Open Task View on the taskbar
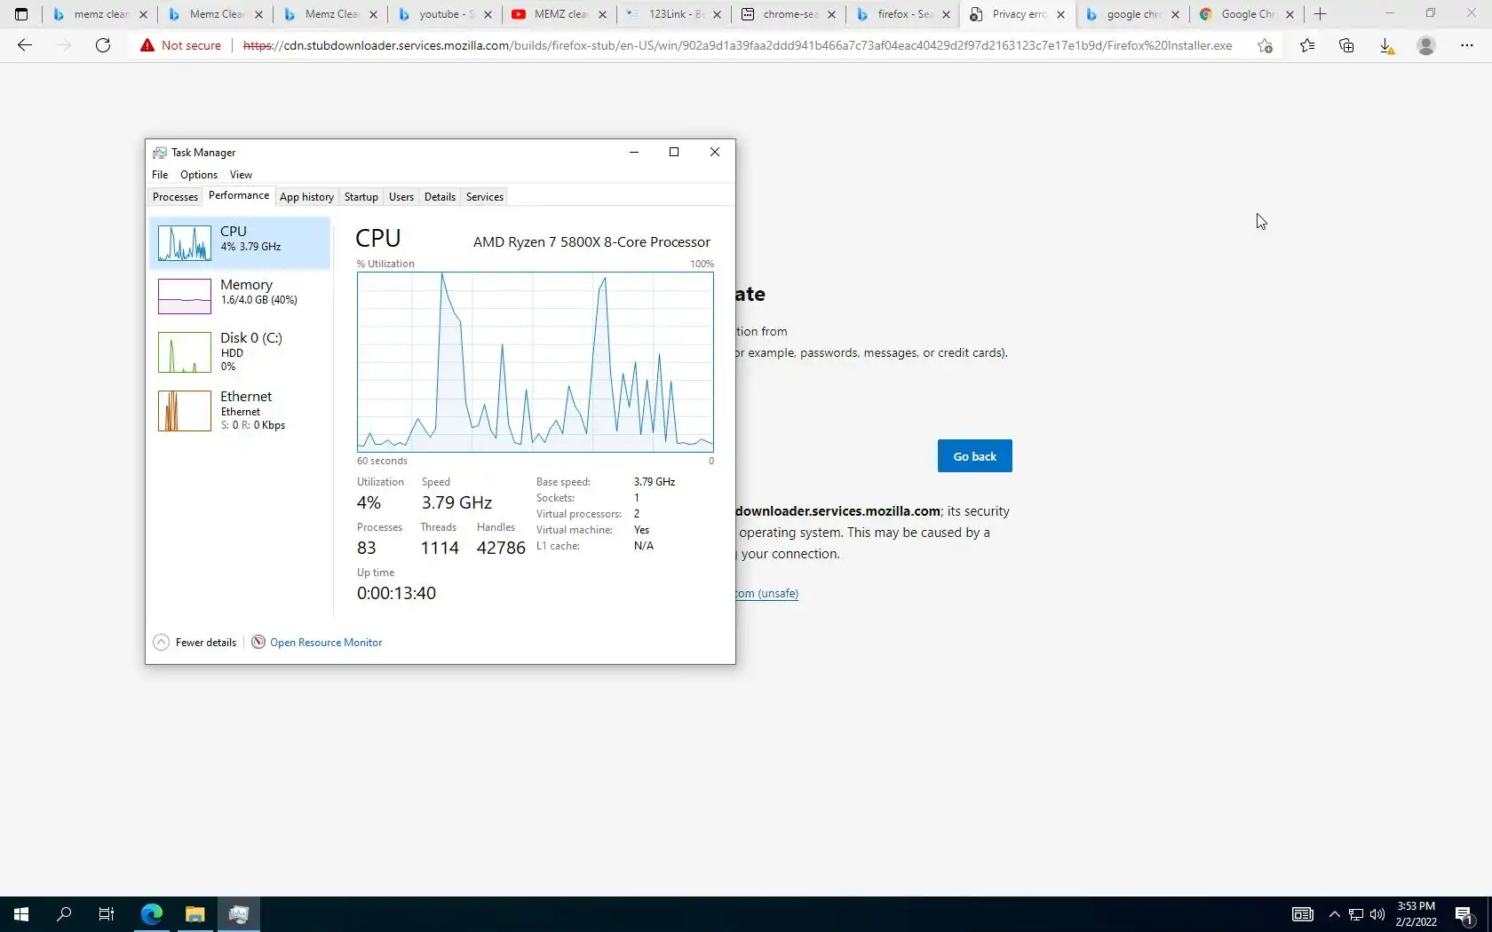 (107, 914)
